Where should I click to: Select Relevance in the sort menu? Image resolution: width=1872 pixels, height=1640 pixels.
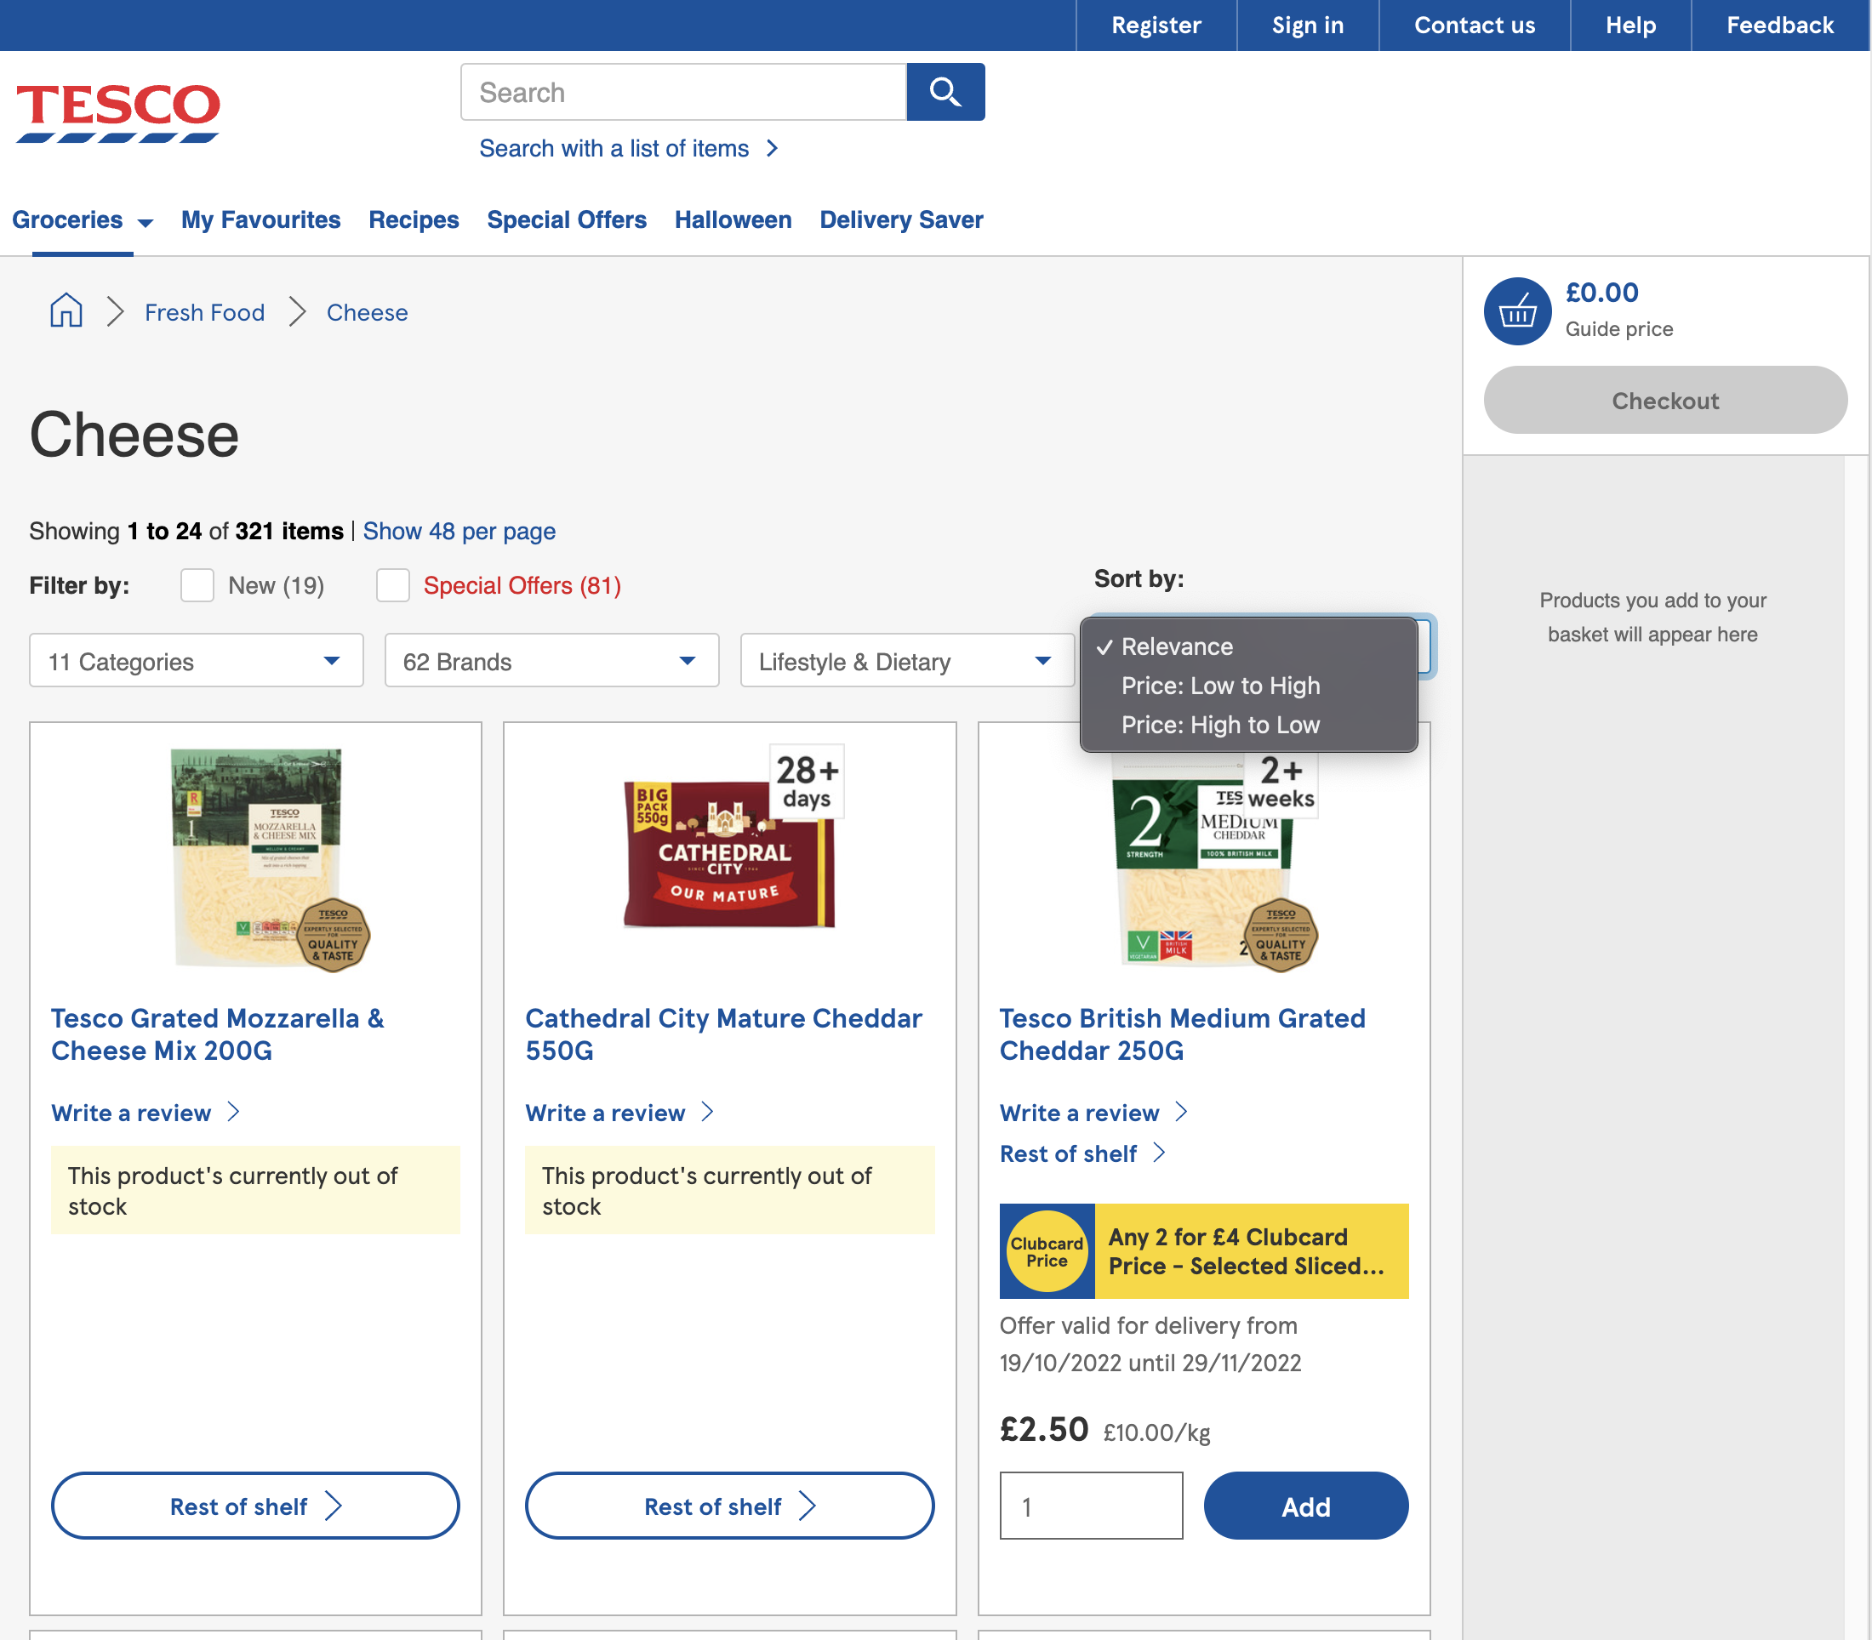[x=1177, y=646]
